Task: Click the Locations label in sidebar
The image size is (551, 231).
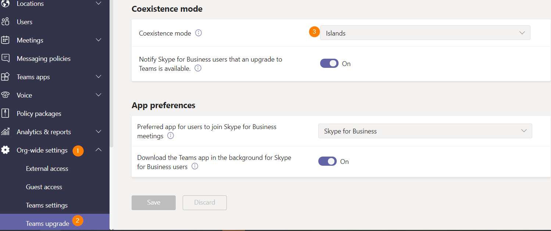Action: (30, 4)
